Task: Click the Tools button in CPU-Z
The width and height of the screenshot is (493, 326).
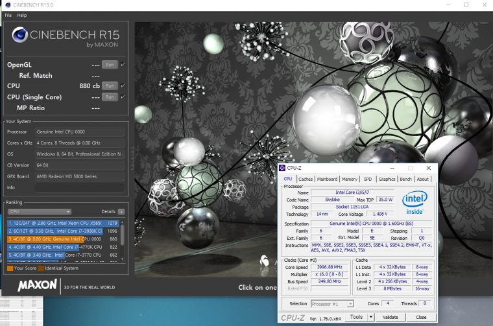Action: (x=356, y=317)
